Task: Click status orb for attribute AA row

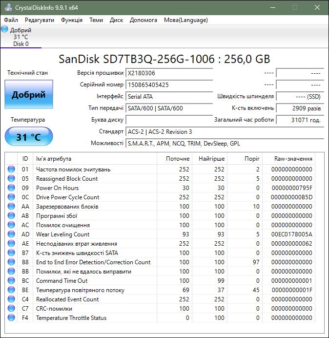Action: click(11, 206)
